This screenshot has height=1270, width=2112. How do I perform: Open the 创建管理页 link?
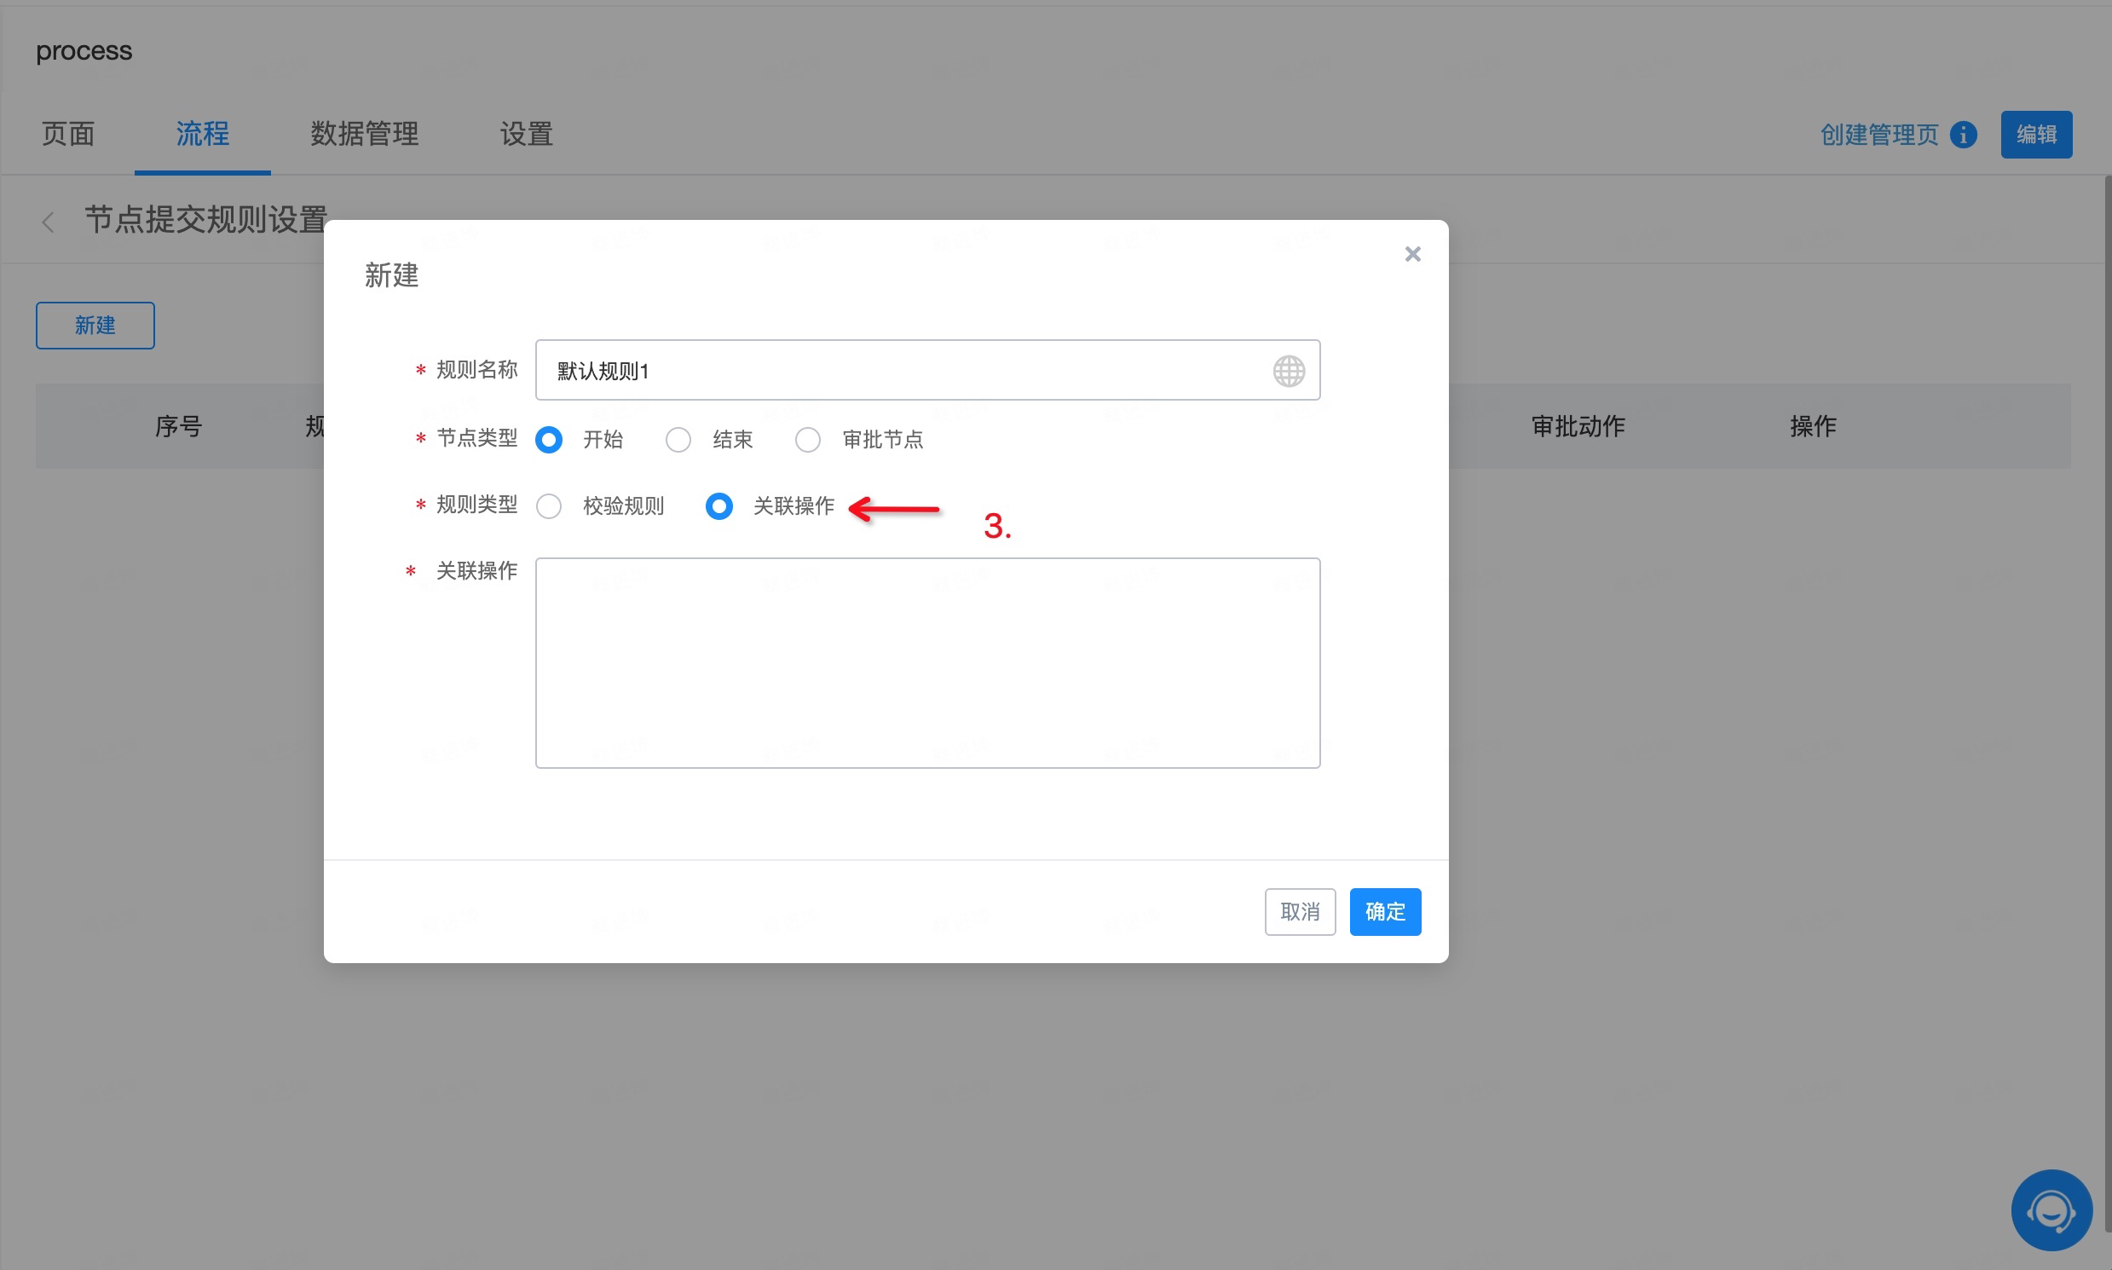tap(1879, 135)
